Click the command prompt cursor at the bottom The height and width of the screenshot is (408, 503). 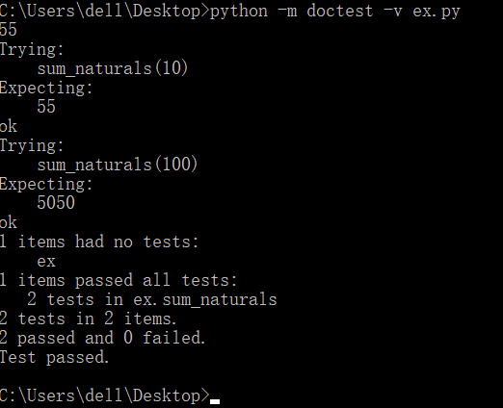coord(215,401)
